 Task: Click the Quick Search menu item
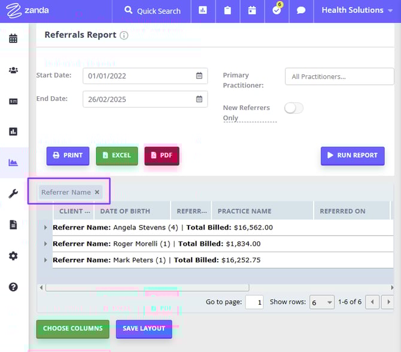152,11
